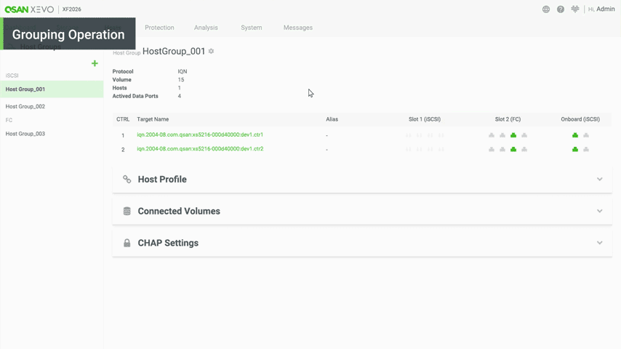The height and width of the screenshot is (349, 621).
Task: Open the System tab
Action: [251, 28]
